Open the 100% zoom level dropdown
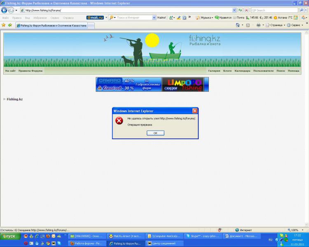Image resolution: width=309 pixels, height=247 pixels. click(x=302, y=230)
